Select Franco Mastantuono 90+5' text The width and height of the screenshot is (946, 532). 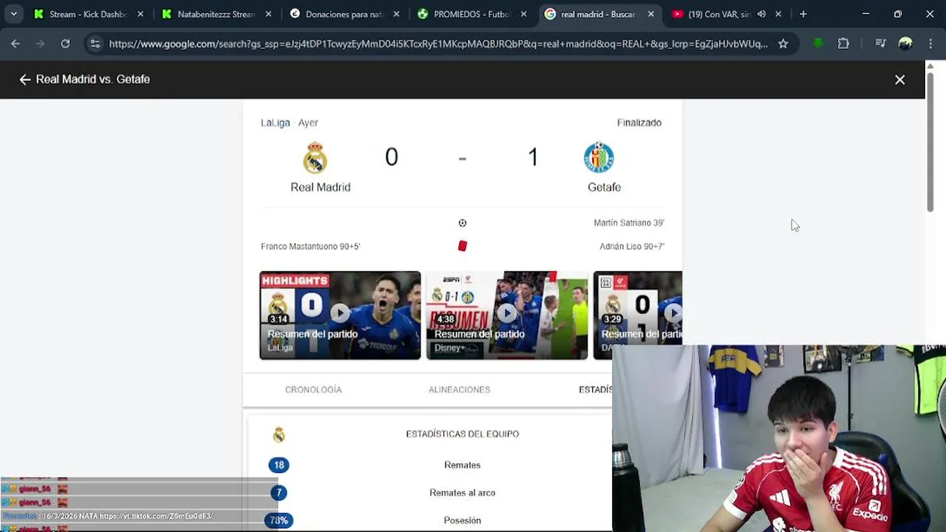tap(310, 247)
